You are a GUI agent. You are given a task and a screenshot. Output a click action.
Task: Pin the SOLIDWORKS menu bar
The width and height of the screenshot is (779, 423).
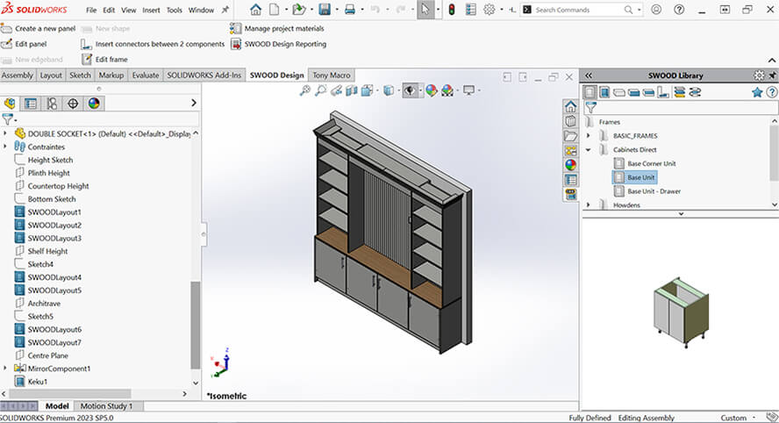tap(225, 10)
